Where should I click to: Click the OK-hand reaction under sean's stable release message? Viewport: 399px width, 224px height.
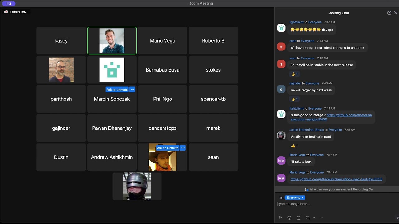click(x=295, y=74)
